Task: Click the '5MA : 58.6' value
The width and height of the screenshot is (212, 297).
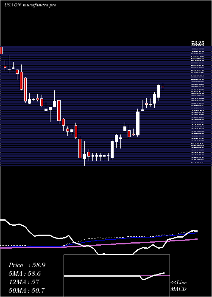Action: (25, 274)
